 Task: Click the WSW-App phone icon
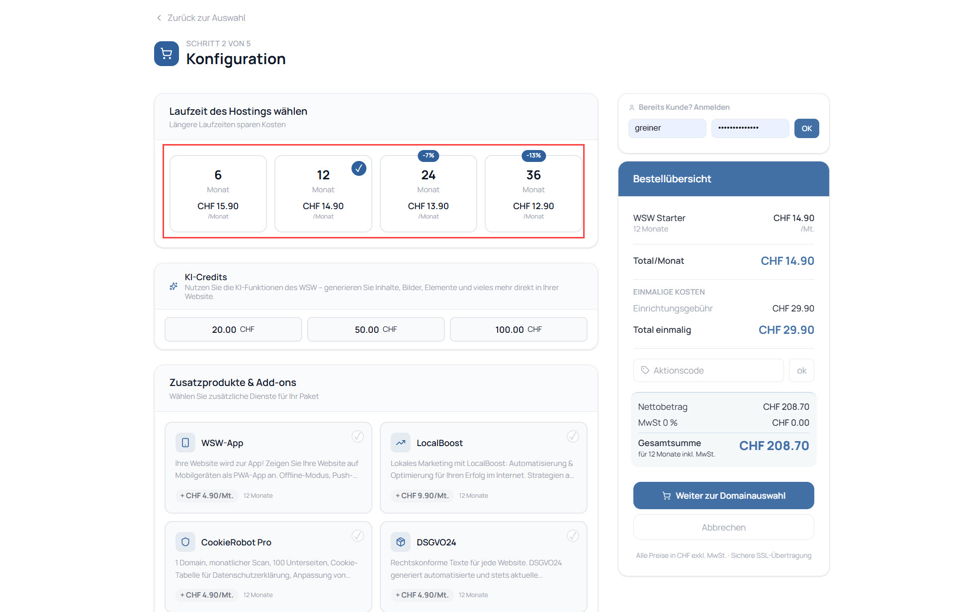point(185,443)
